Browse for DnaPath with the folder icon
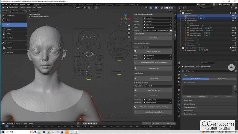The image size is (238, 134). 171,30
